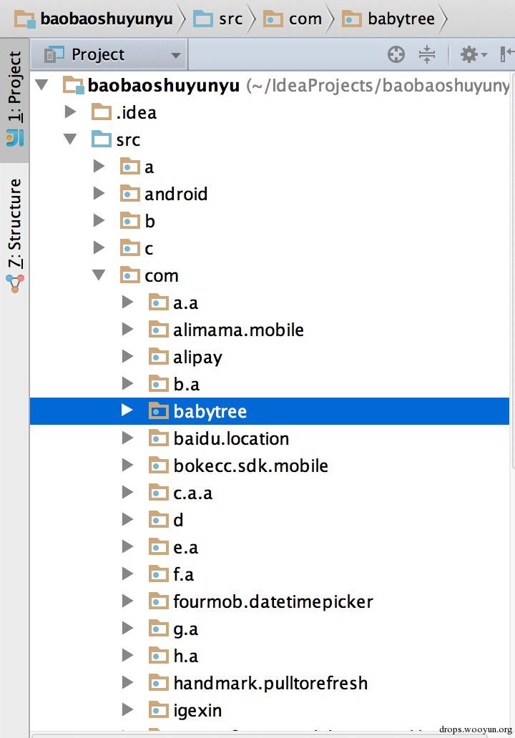Click the hide panel icon at toolbar edge
The height and width of the screenshot is (738, 515).
point(507,54)
